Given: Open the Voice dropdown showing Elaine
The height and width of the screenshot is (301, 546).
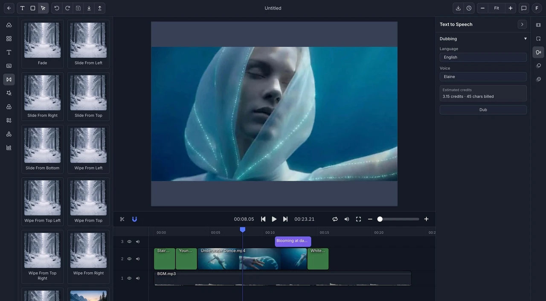Looking at the screenshot, I should tap(483, 77).
